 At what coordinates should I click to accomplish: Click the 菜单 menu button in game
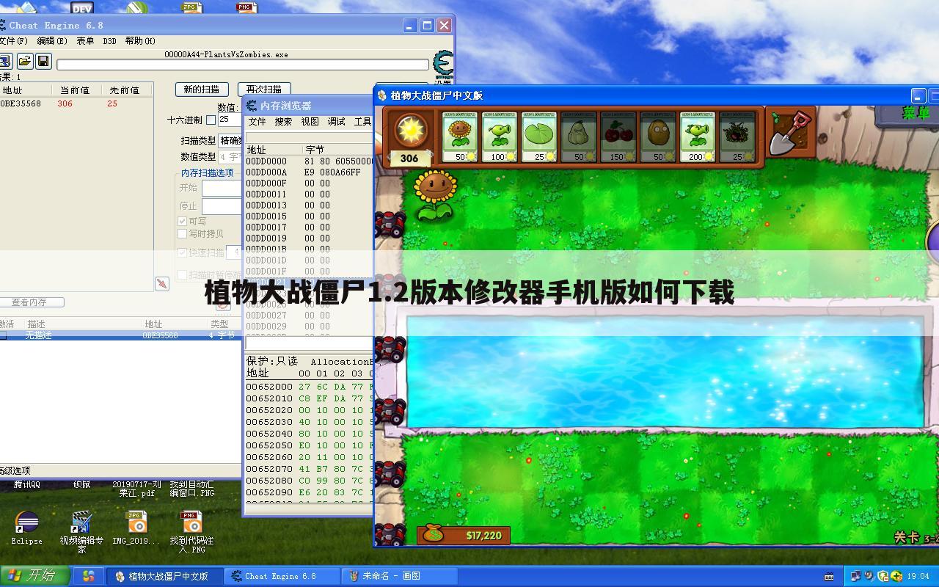click(916, 113)
